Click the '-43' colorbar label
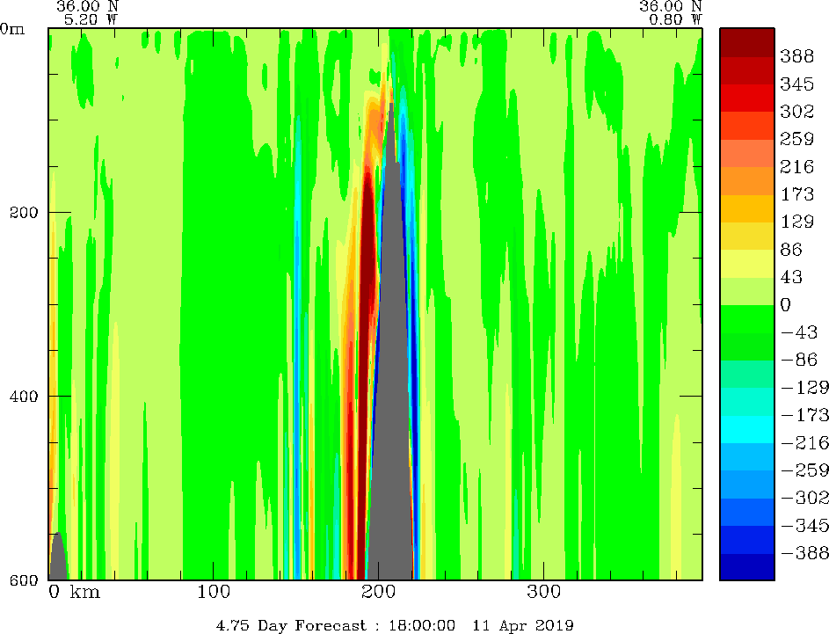 (799, 332)
